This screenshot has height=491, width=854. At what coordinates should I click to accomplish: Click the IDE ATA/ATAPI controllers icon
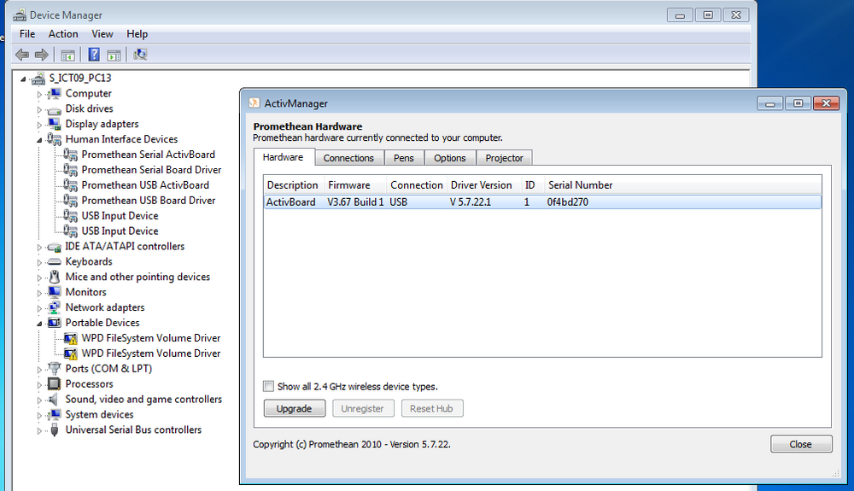coord(54,247)
